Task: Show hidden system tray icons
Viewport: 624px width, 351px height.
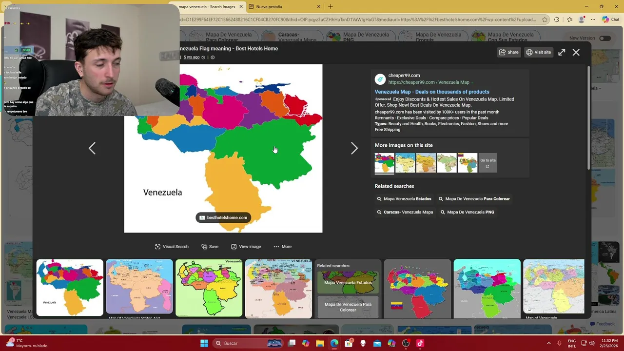Action: pos(549,343)
